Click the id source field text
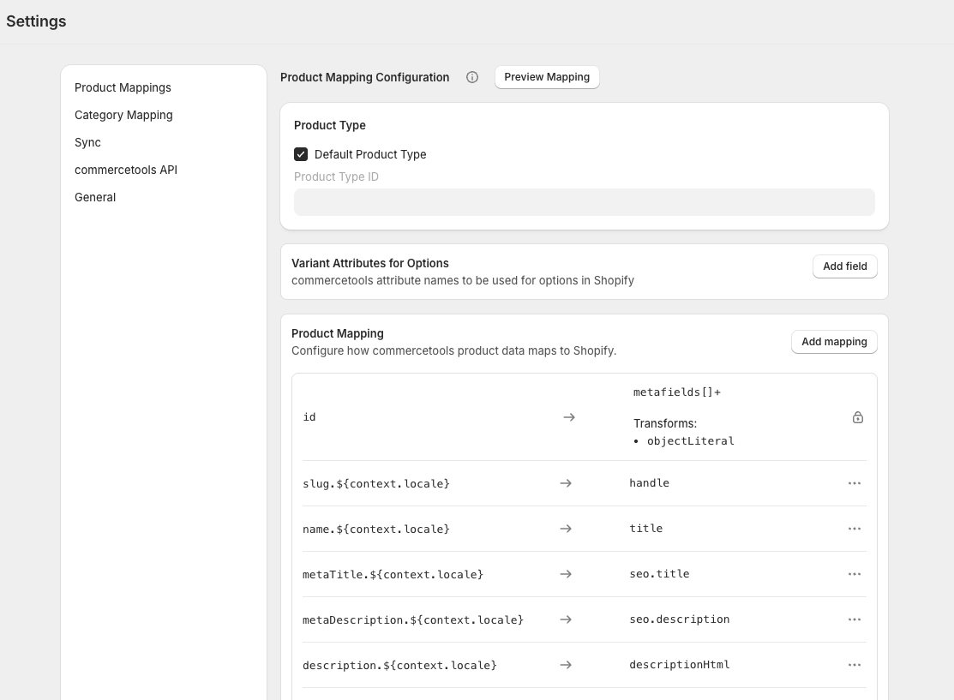Viewport: 954px width, 700px height. pyautogui.click(x=309, y=417)
